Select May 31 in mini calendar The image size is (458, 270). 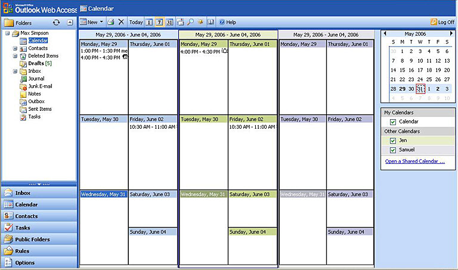click(420, 89)
